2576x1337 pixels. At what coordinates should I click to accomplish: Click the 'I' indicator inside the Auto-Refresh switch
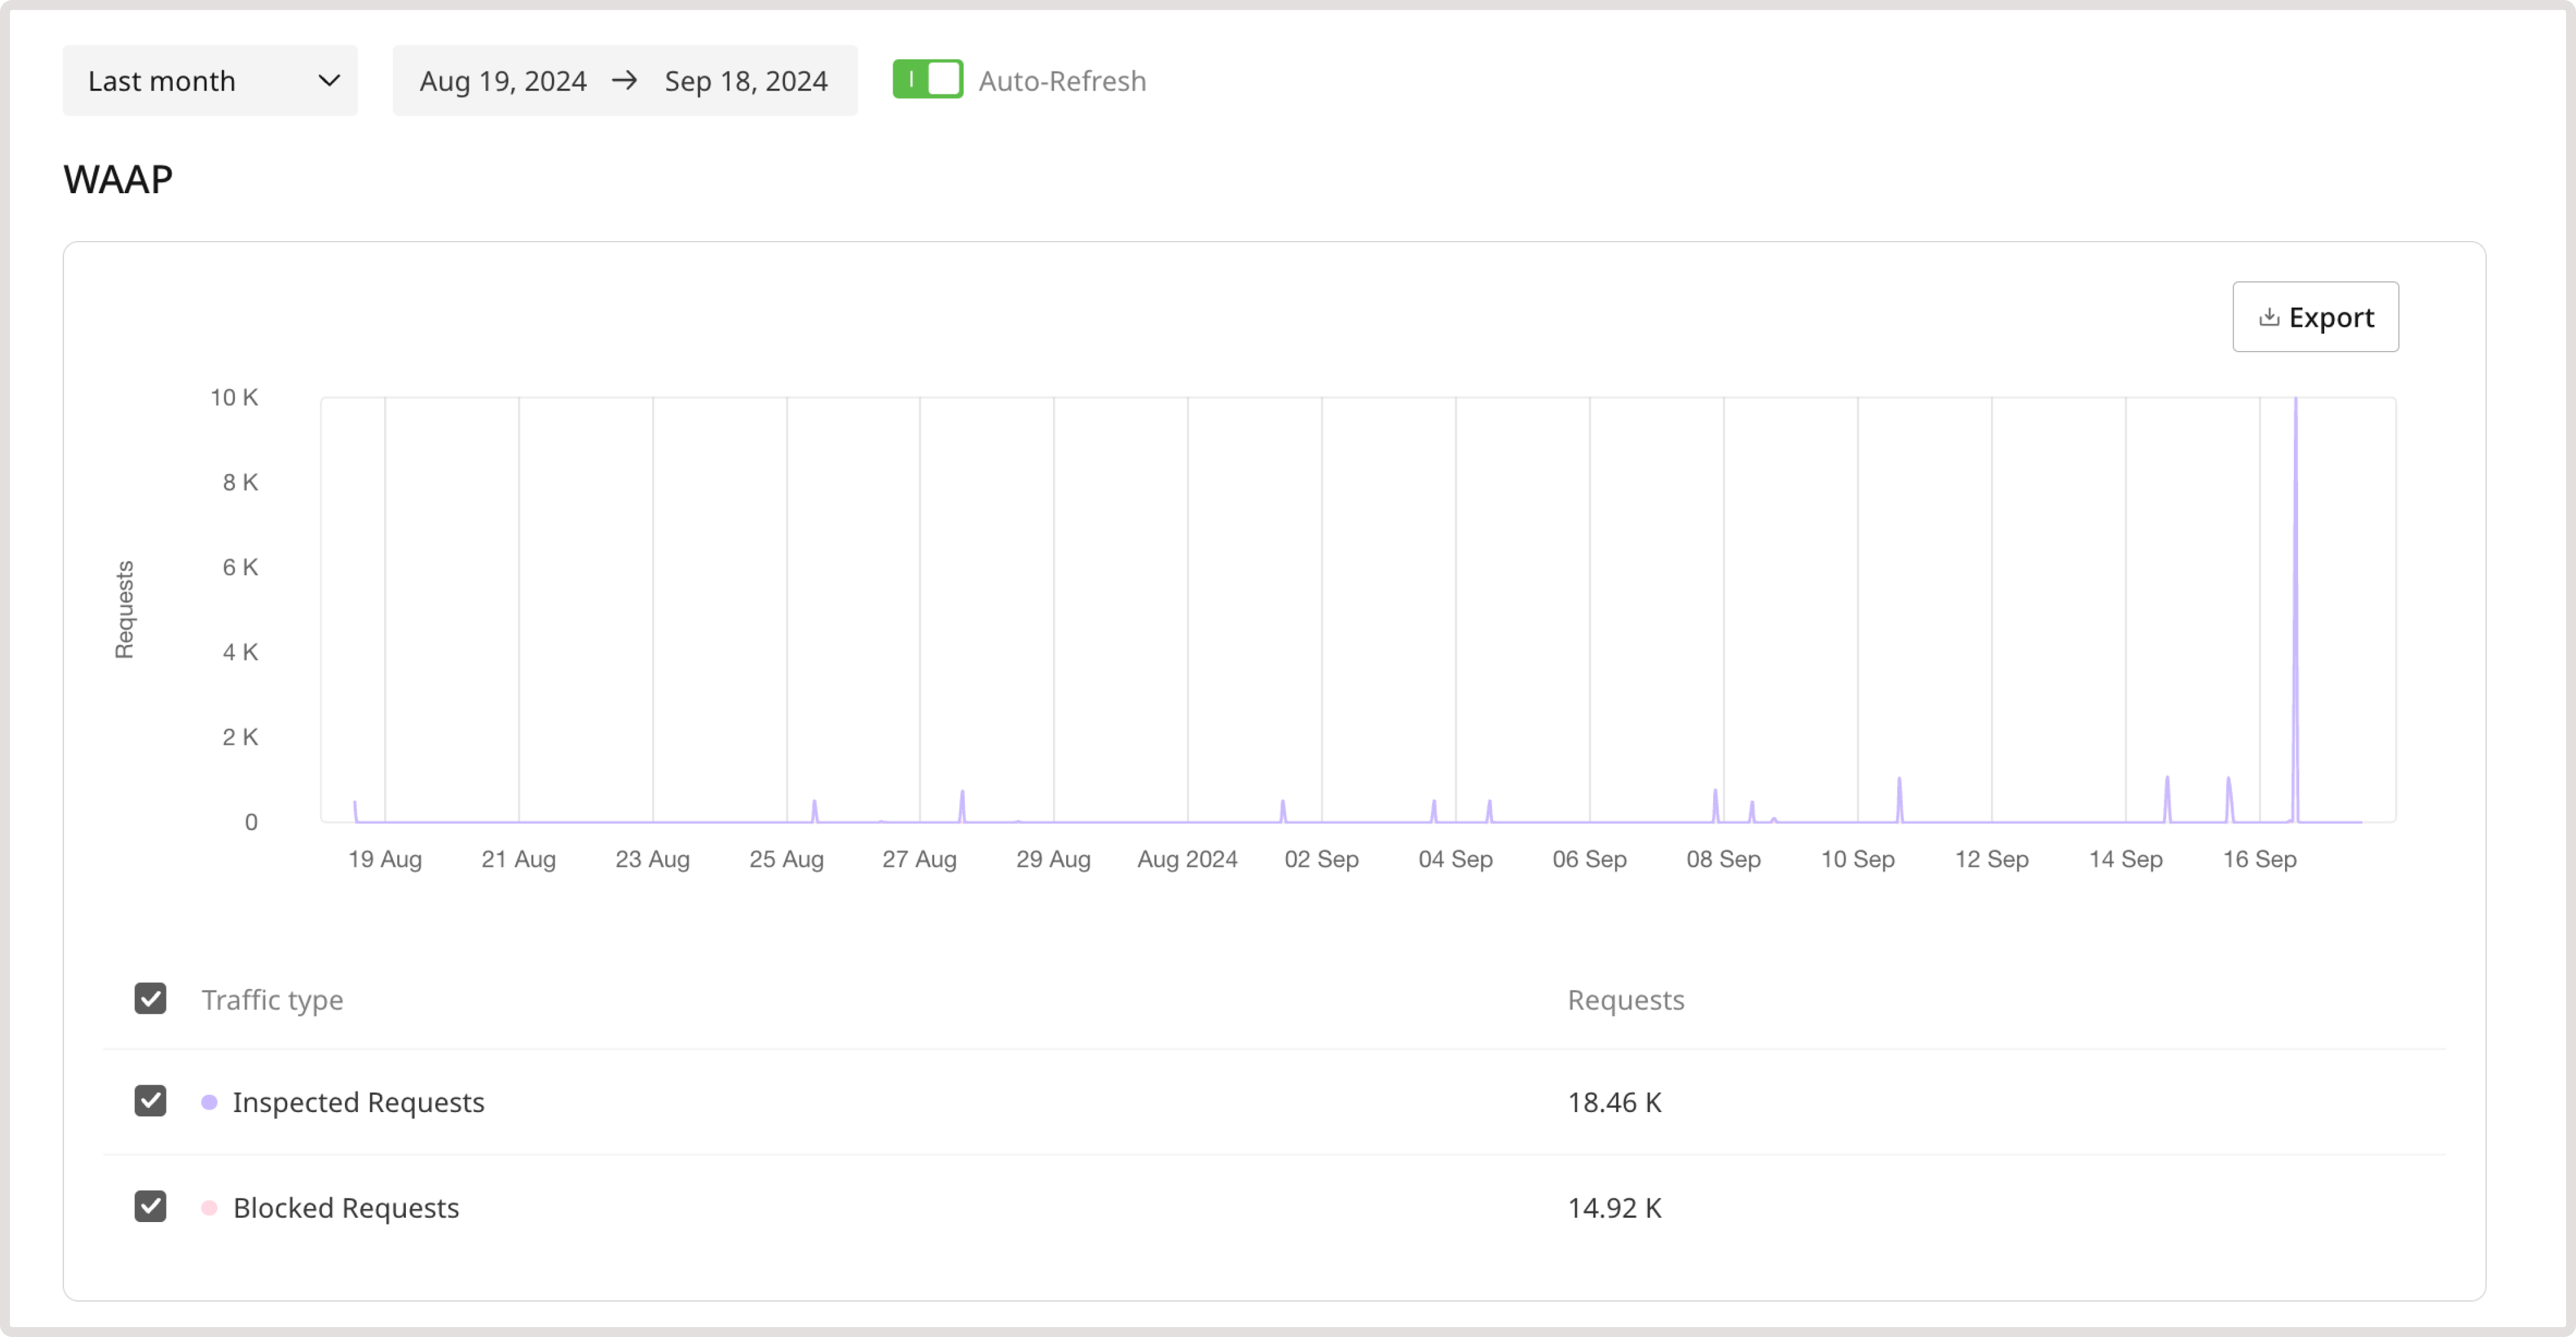[x=913, y=80]
